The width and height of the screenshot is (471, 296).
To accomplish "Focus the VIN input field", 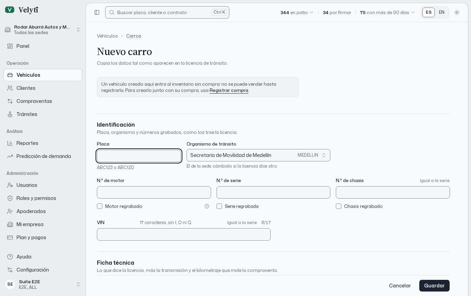I will [x=184, y=234].
